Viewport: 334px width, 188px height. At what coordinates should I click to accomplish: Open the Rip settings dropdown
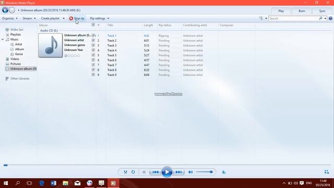point(100,18)
